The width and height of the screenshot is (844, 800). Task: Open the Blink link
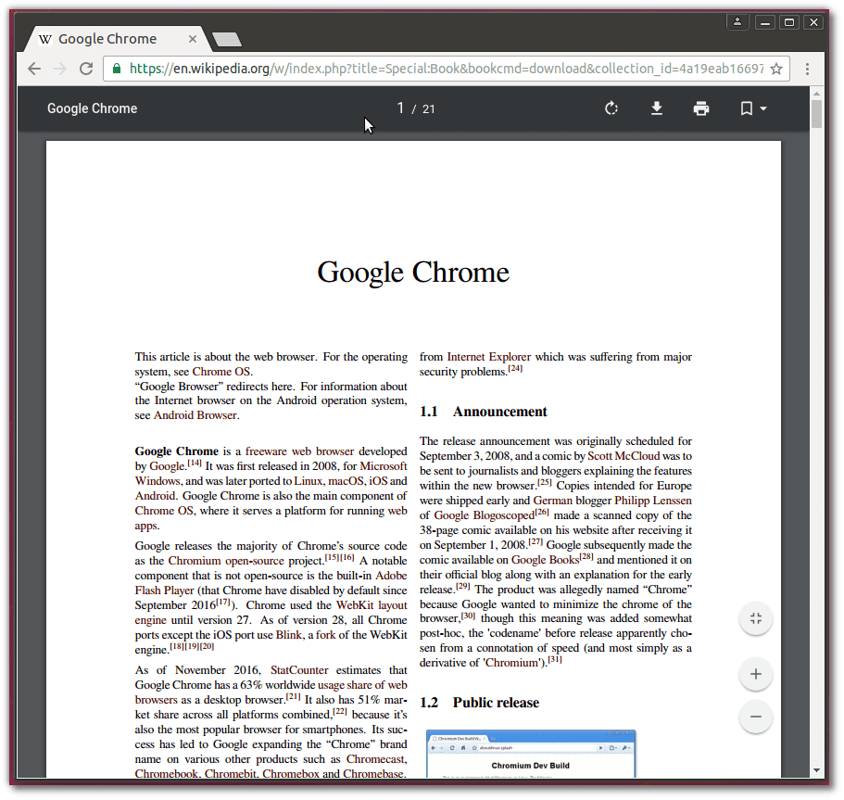click(x=289, y=635)
